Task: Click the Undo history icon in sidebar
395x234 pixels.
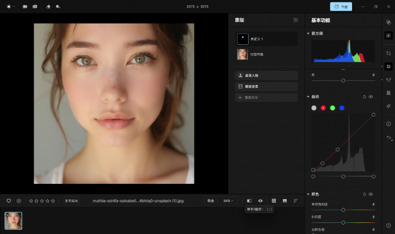Action: (x=388, y=137)
